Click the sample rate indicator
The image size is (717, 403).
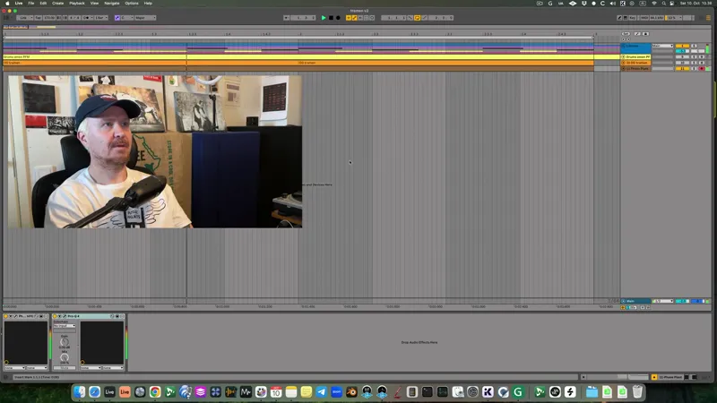657,18
